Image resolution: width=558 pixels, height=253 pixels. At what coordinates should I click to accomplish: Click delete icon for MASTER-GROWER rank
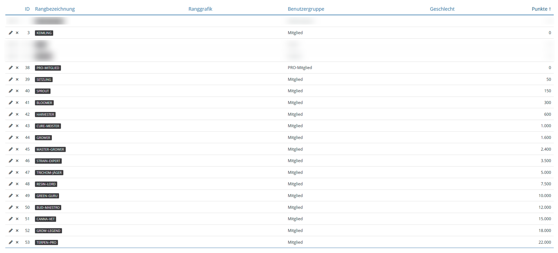pos(17,149)
